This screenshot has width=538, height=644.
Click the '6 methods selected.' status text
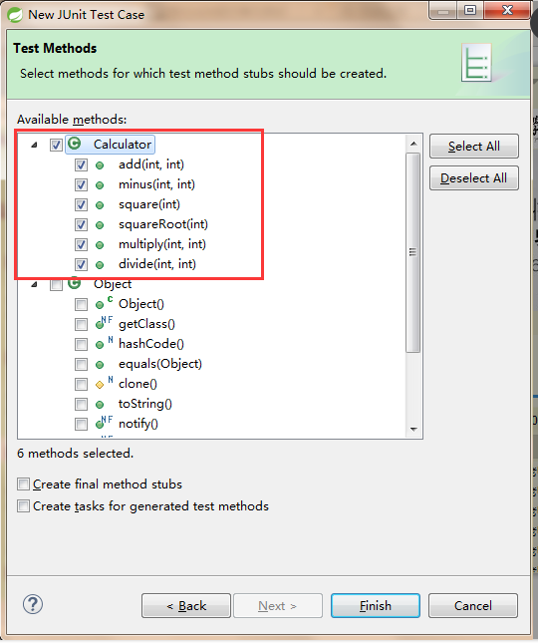76,454
